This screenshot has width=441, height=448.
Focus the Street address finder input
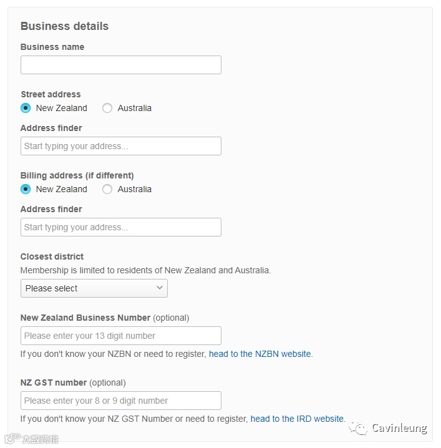(x=120, y=146)
